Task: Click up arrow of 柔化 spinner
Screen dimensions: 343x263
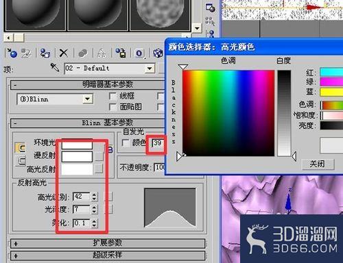Action: click(x=94, y=221)
